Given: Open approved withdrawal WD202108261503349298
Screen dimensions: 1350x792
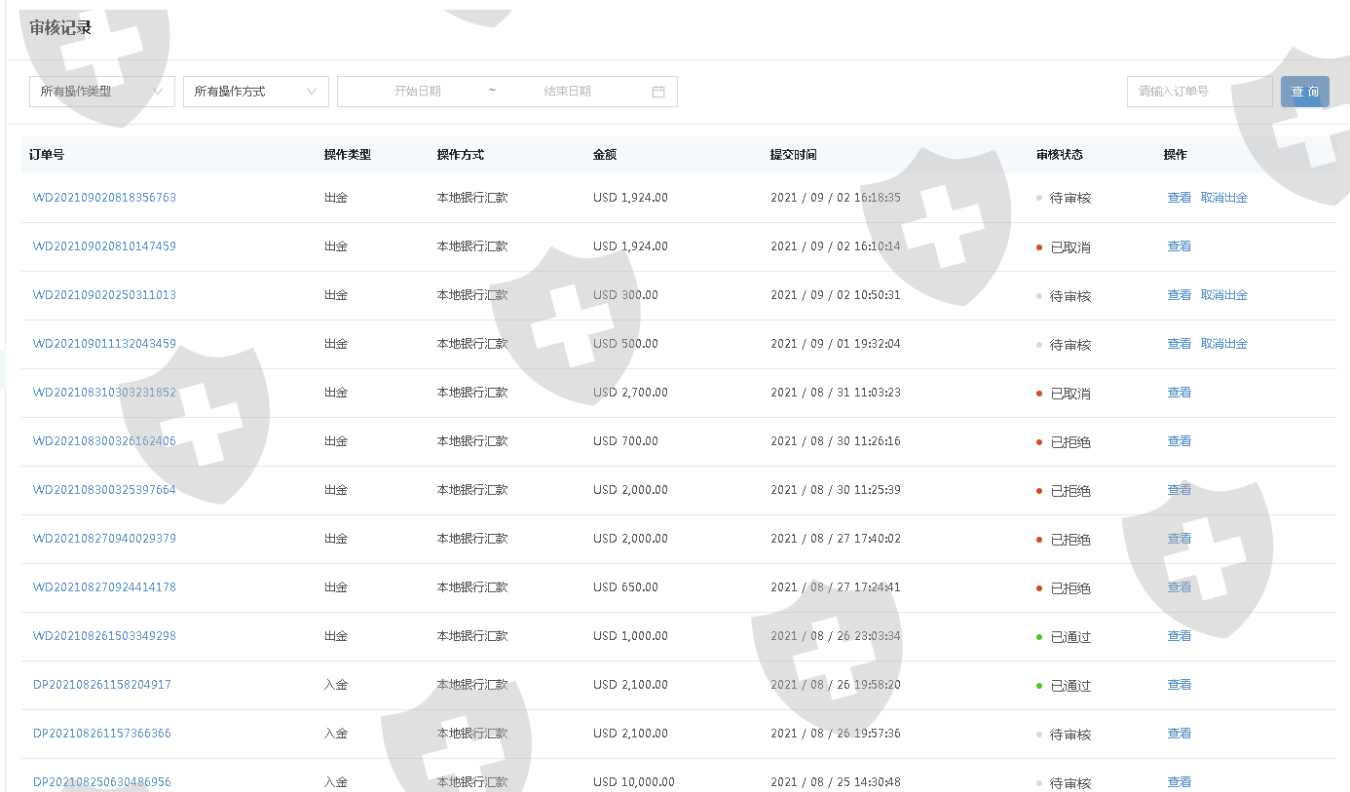Looking at the screenshot, I should [x=104, y=636].
